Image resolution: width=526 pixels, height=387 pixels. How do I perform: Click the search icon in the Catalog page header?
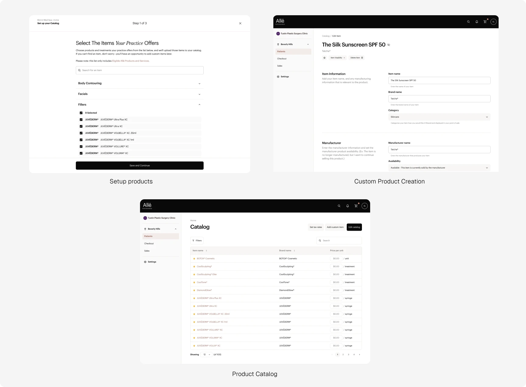point(339,206)
